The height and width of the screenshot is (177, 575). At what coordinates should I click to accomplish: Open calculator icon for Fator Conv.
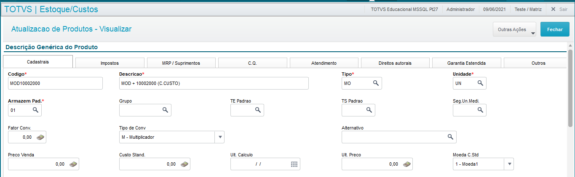point(40,137)
